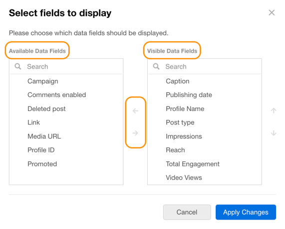
Task: Click the right arrow to add field
Action: coord(135,133)
